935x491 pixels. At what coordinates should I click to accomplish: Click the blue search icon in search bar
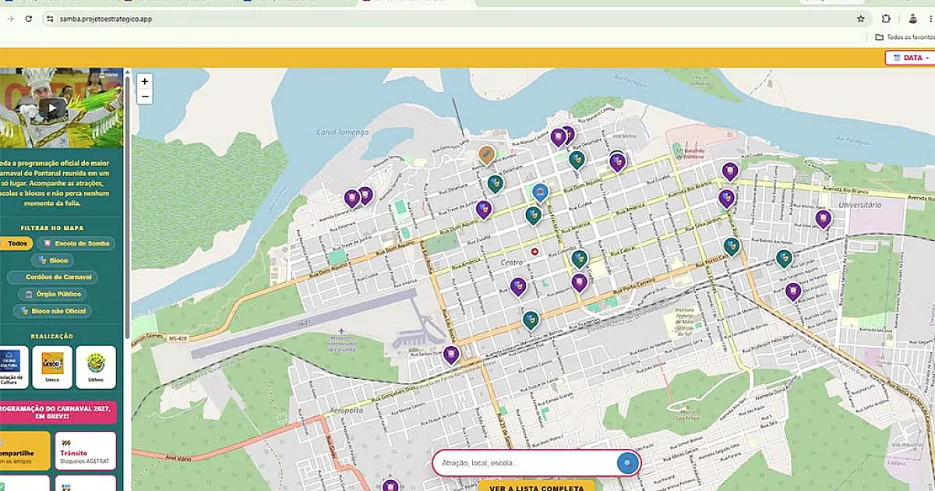click(x=628, y=464)
